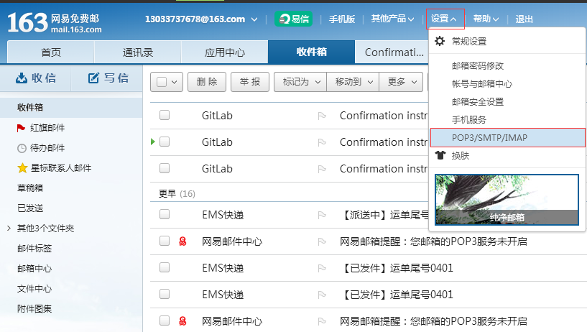Flag the second GitLab email
This screenshot has height=332, width=587.
(x=322, y=142)
